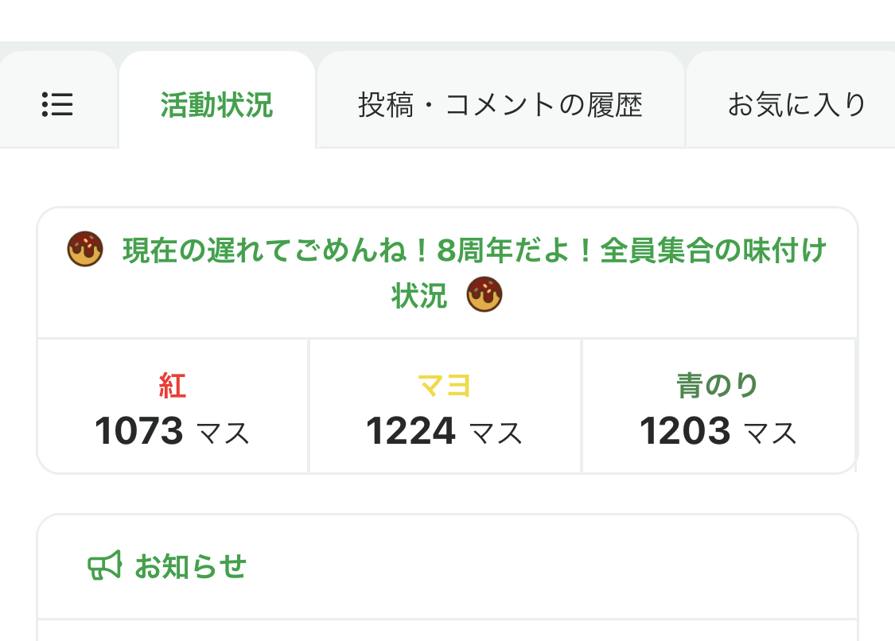Select the green 青のり team label
Viewport: 895px width, 641px height.
click(718, 386)
